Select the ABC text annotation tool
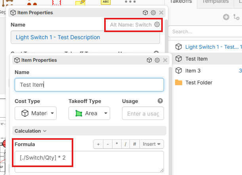The image size is (242, 175). click(x=106, y=2)
